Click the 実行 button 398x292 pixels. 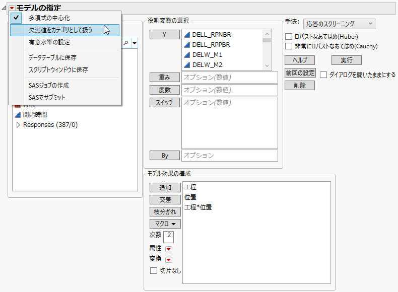(x=346, y=60)
